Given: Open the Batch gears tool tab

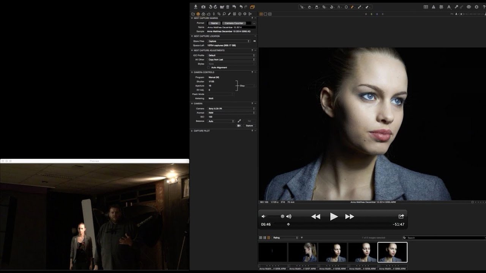Looking at the screenshot, I should (250, 14).
